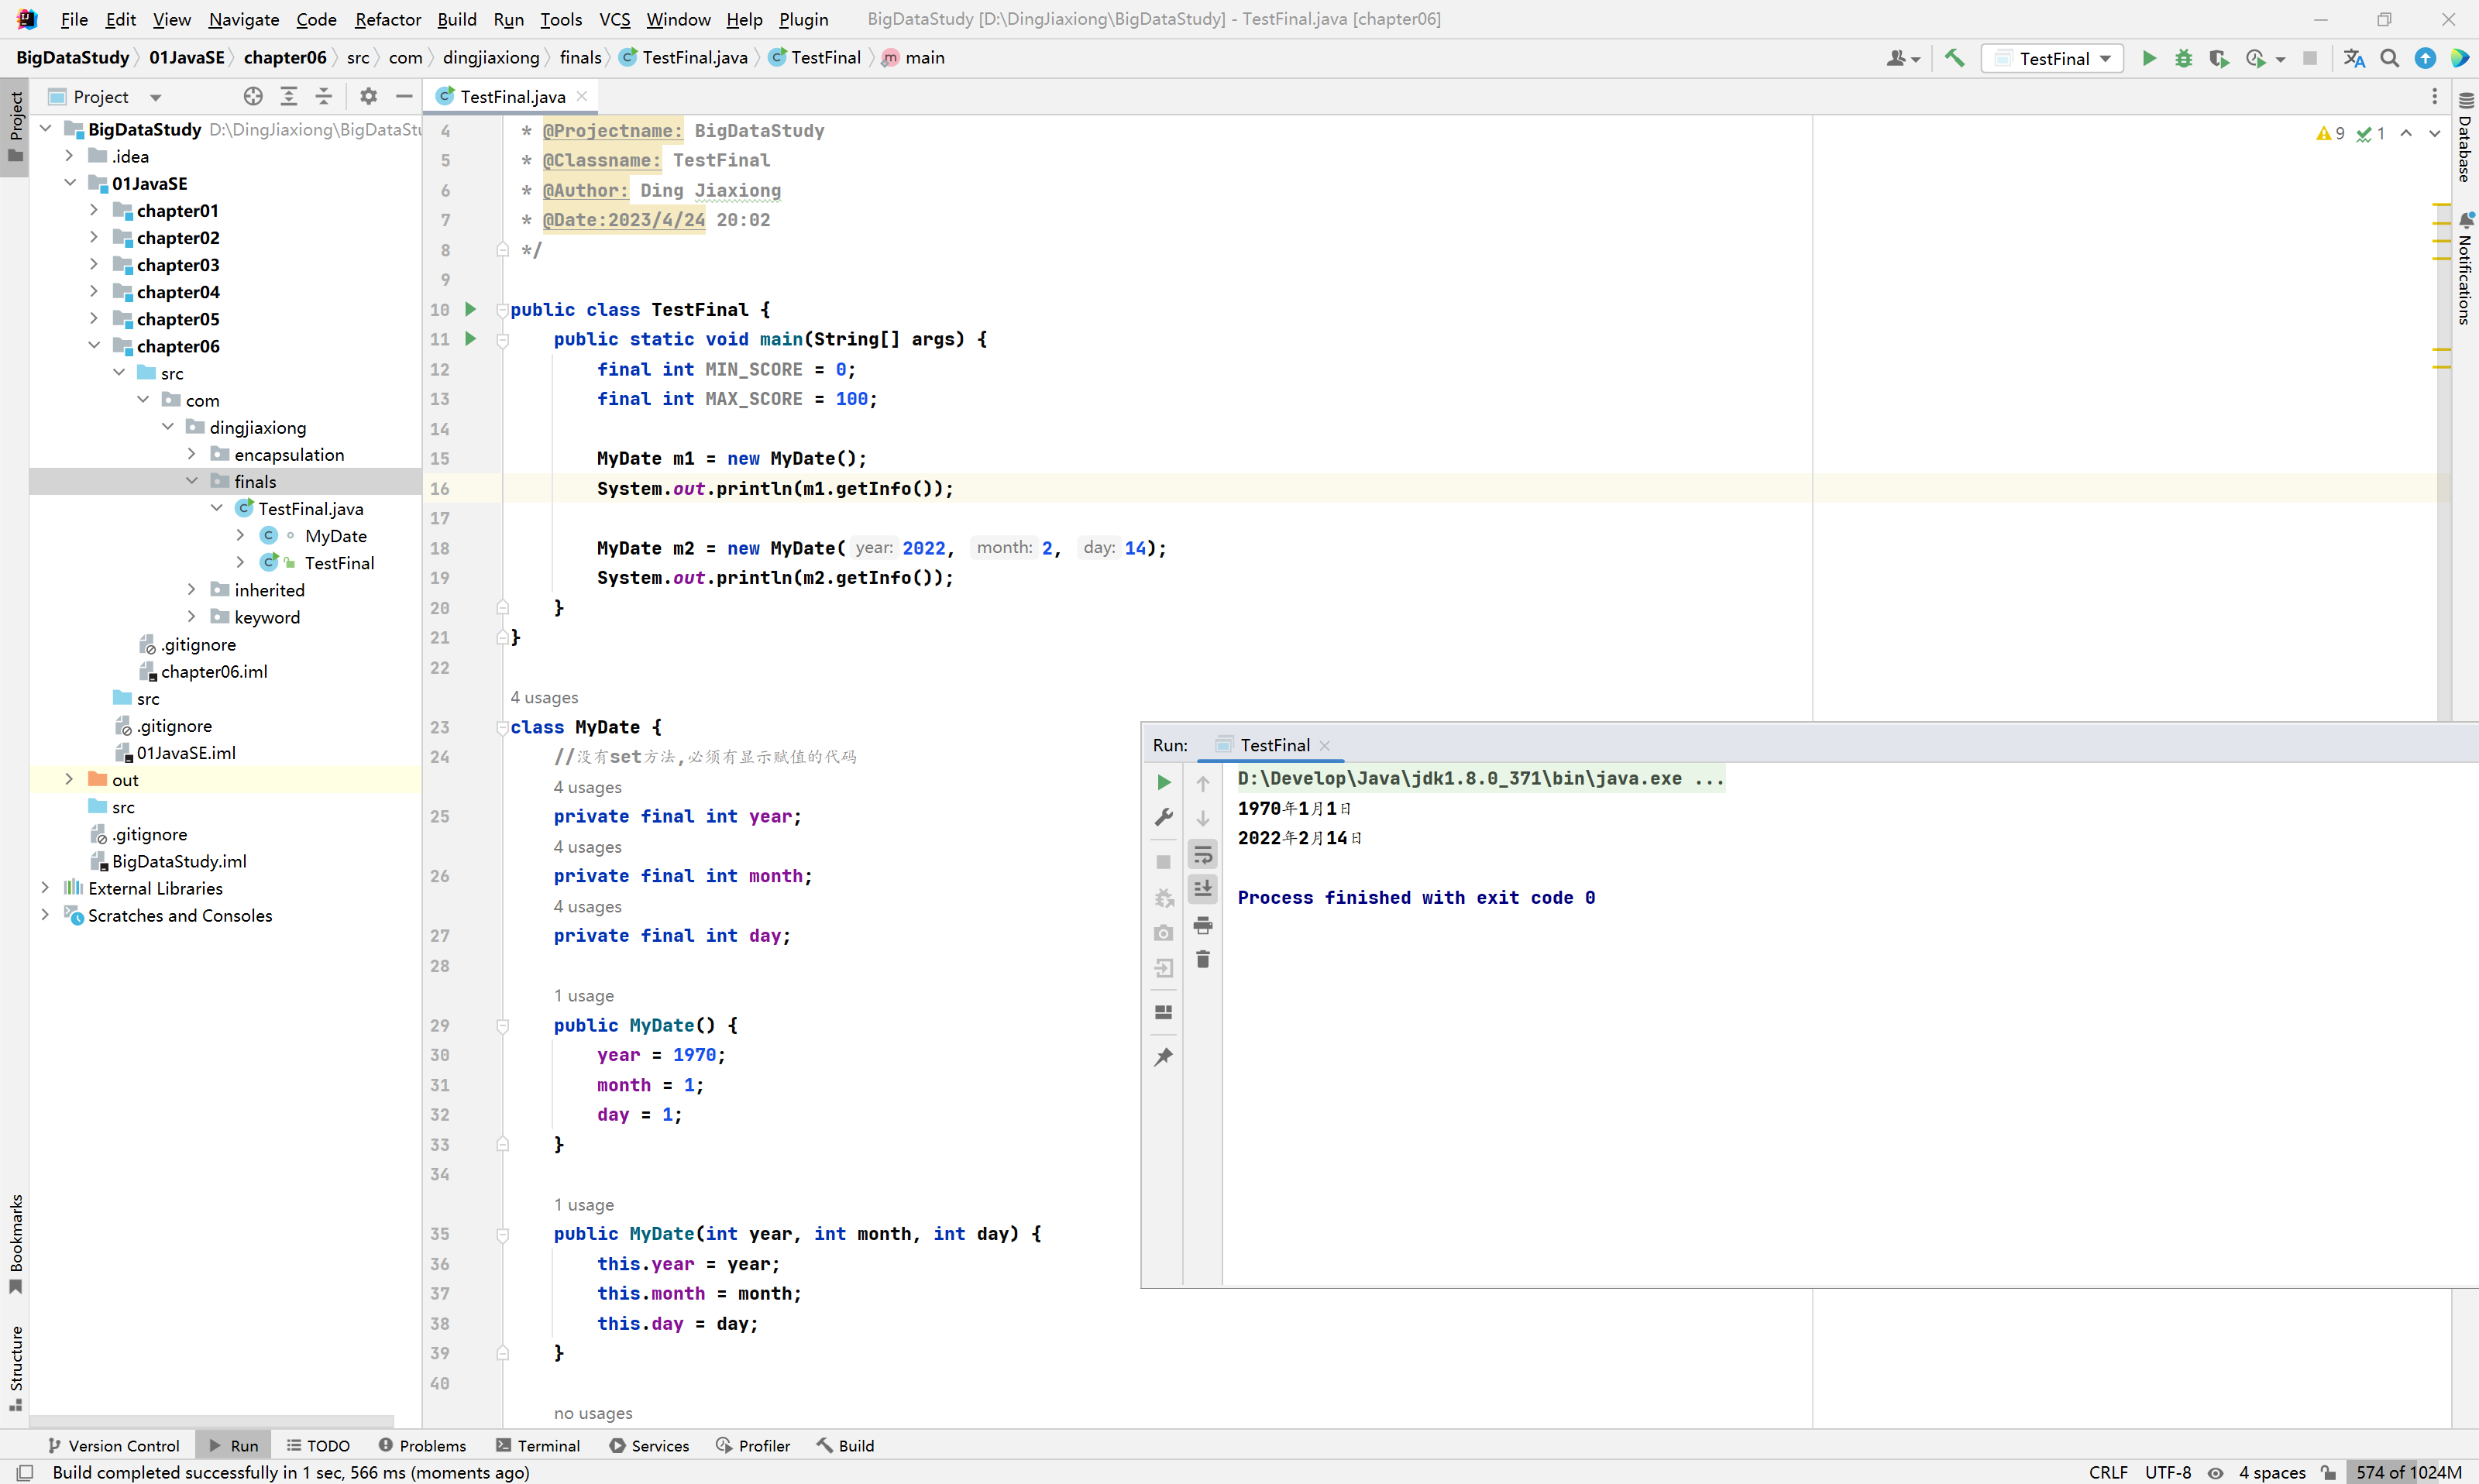Click the Debug TestFinal bug icon
Viewport: 2479px width, 1484px height.
[x=2183, y=58]
